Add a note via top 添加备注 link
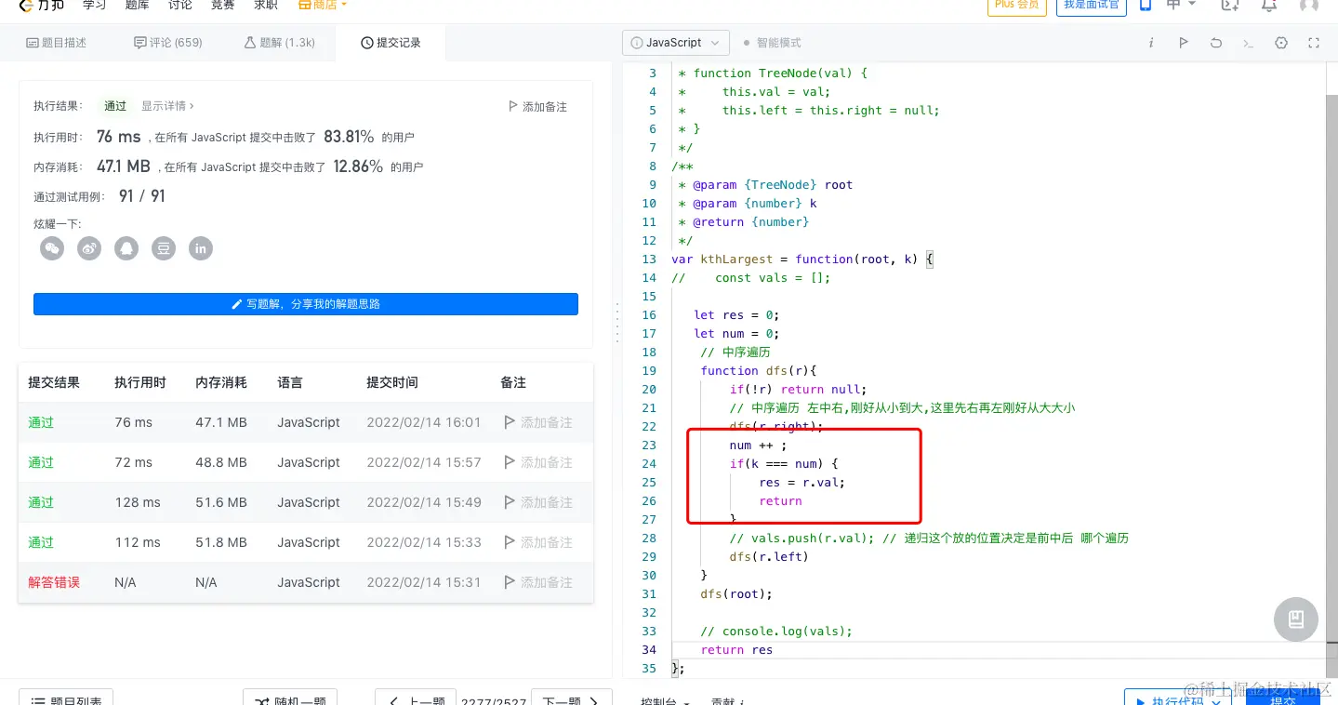Viewport: 1338px width, 705px height. click(x=537, y=107)
